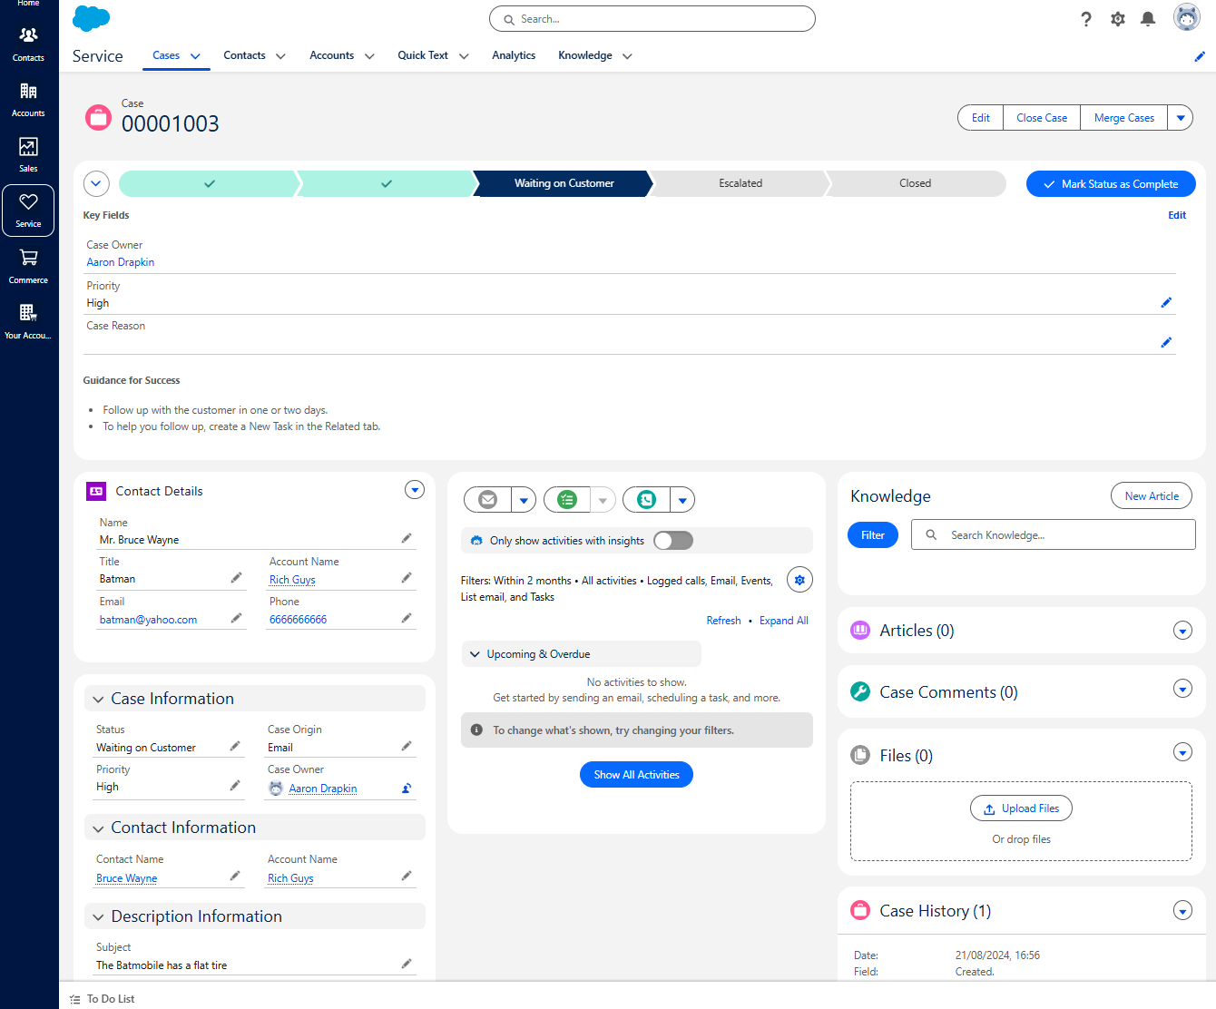Viewport: 1216px width, 1009px height.
Task: Open activity filter settings gear
Action: click(x=799, y=579)
